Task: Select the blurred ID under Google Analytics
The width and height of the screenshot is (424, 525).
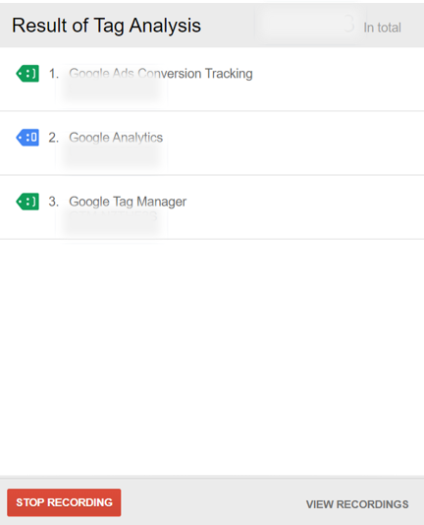Action: [x=111, y=154]
